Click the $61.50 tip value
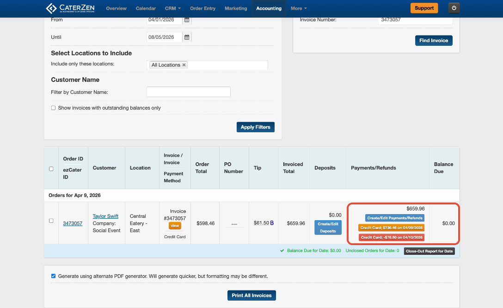Image resolution: width=503 pixels, height=308 pixels. point(261,223)
